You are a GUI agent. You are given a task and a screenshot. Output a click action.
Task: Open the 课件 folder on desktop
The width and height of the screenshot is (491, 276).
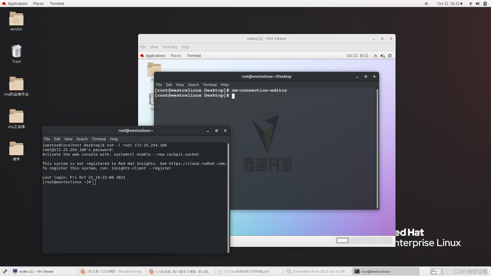click(x=16, y=149)
